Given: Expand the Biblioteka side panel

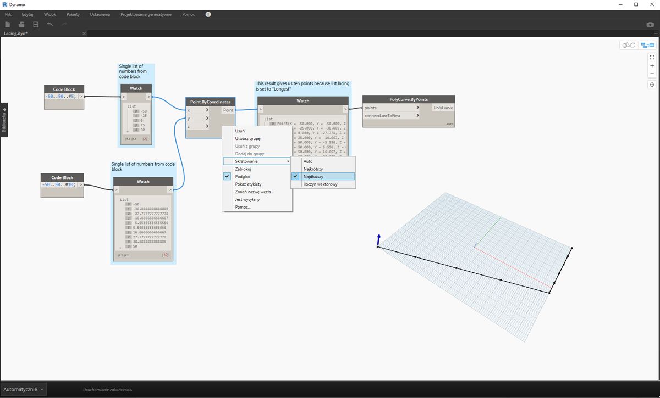Looking at the screenshot, I should 4,120.
